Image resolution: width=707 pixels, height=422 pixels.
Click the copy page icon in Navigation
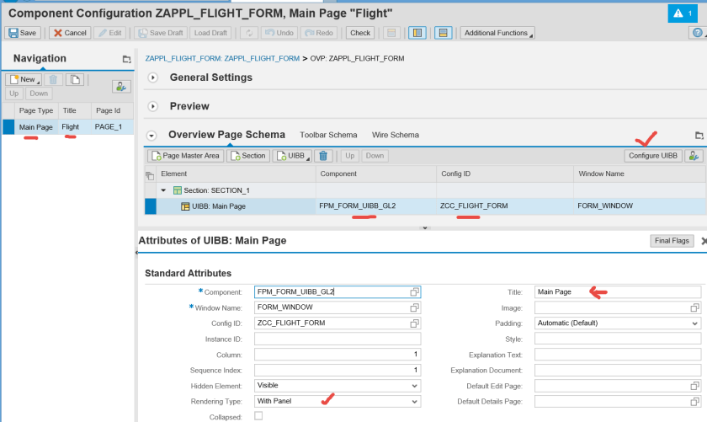pyautogui.click(x=75, y=79)
